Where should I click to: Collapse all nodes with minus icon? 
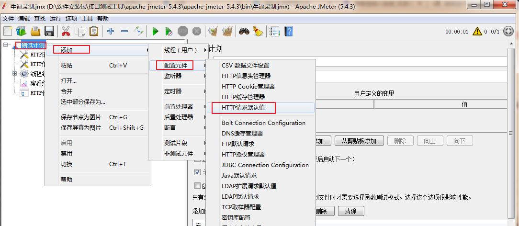coord(124,32)
